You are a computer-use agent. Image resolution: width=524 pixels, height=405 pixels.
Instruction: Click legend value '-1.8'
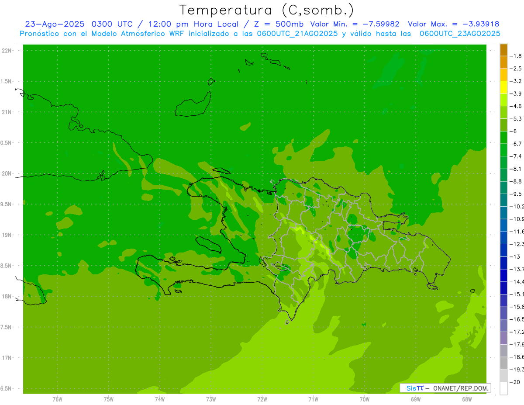click(516, 56)
